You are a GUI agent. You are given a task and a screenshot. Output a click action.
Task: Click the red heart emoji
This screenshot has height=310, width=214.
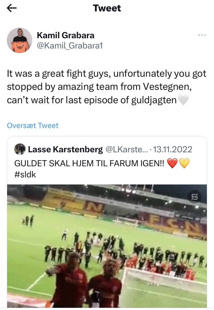[x=172, y=163]
